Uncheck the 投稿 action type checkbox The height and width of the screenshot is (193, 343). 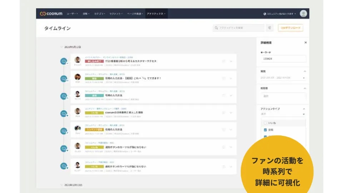pyautogui.click(x=265, y=130)
